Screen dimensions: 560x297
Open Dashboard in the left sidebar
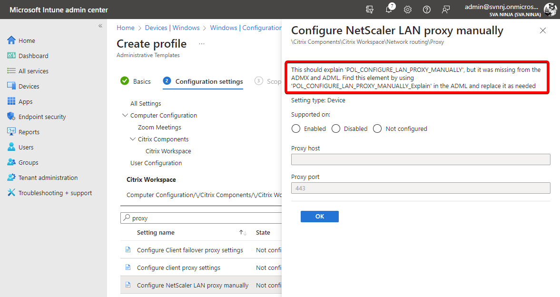(x=33, y=56)
